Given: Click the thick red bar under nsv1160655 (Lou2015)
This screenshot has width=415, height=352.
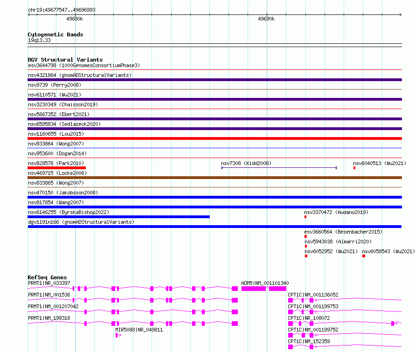Looking at the screenshot, I should pyautogui.click(x=214, y=138).
